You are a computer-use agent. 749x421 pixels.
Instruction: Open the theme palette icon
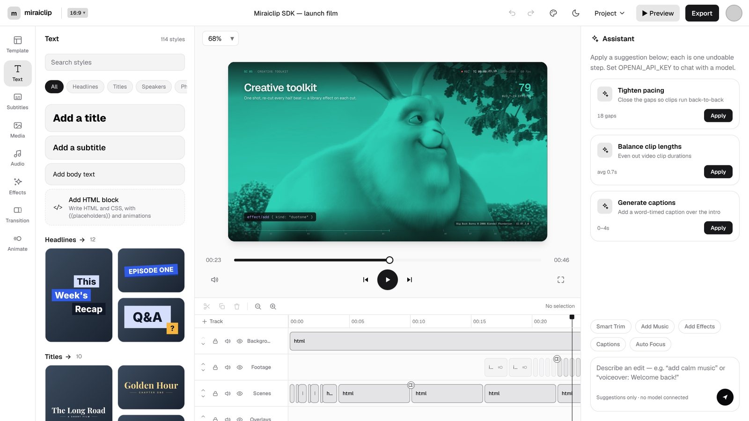pos(553,13)
